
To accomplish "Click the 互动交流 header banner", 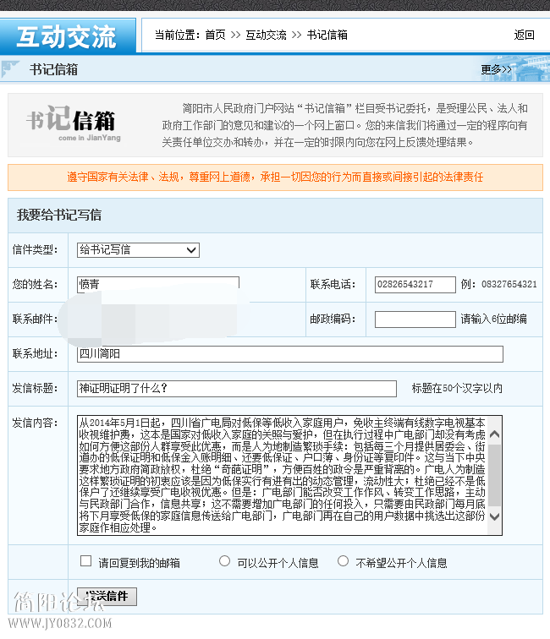I will point(68,36).
